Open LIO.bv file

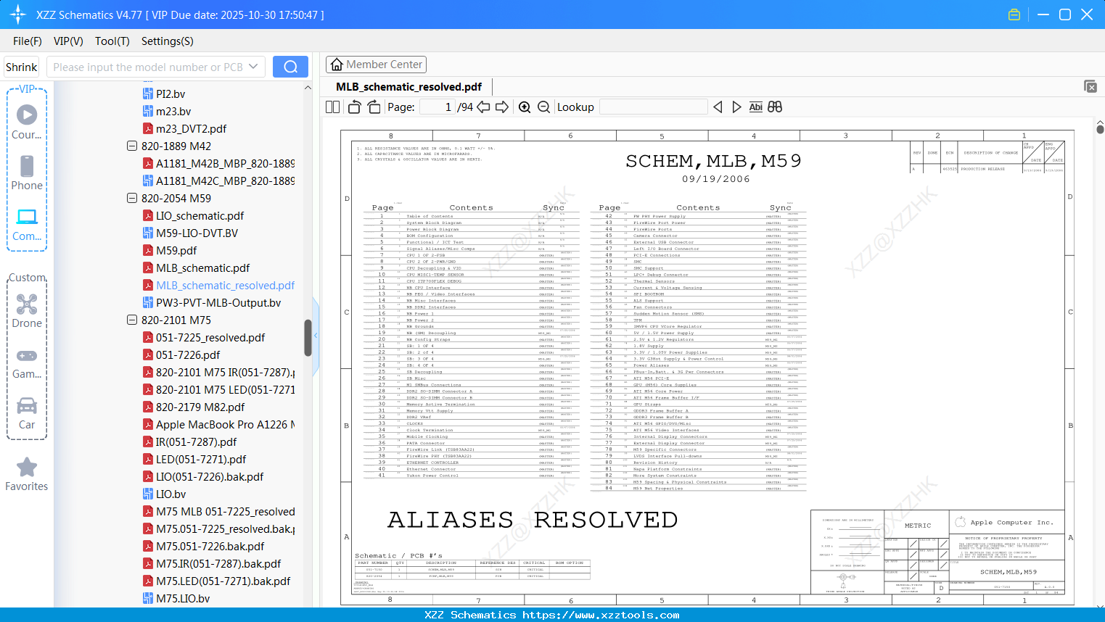click(171, 494)
